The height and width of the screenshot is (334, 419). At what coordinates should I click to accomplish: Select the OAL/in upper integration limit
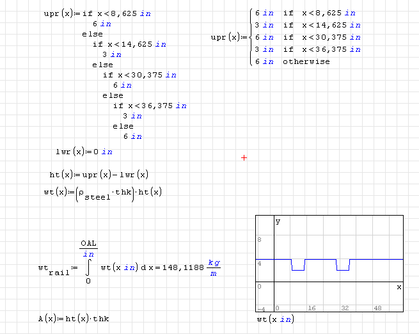88,249
